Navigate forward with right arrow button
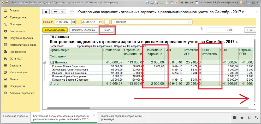The image size is (261, 124). coord(62,12)
